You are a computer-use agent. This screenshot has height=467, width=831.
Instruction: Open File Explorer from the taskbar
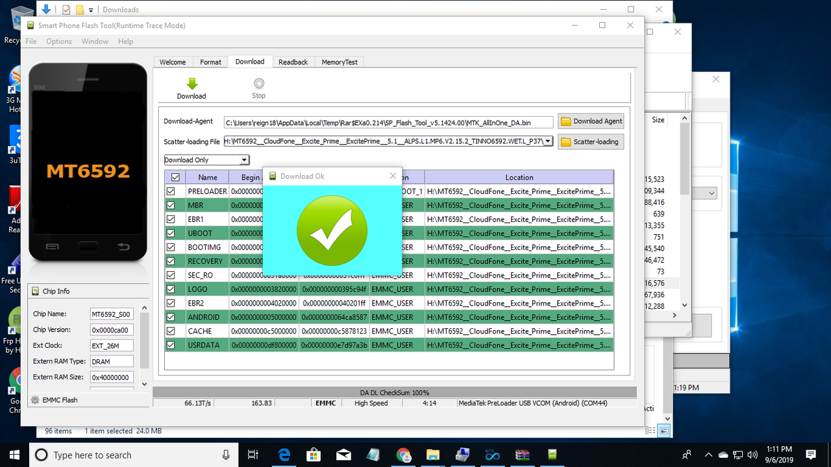click(x=433, y=455)
